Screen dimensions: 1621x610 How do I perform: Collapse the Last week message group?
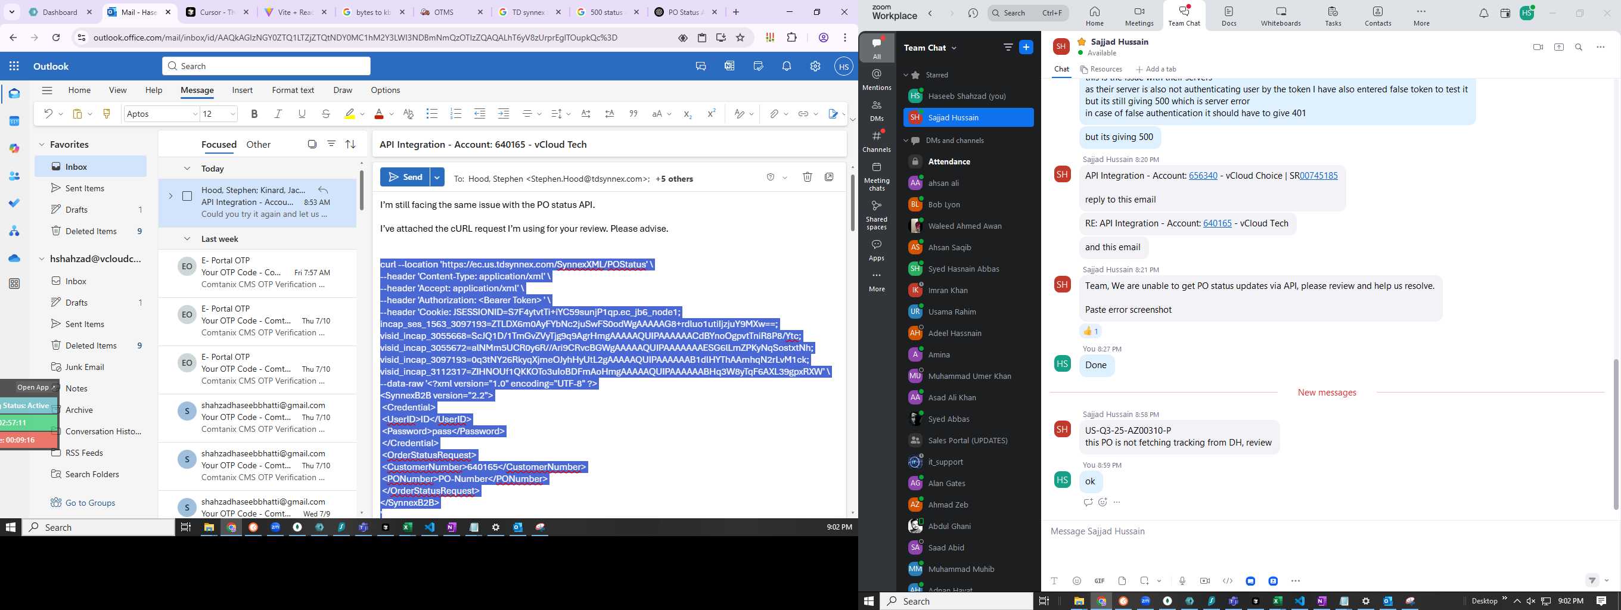187,239
